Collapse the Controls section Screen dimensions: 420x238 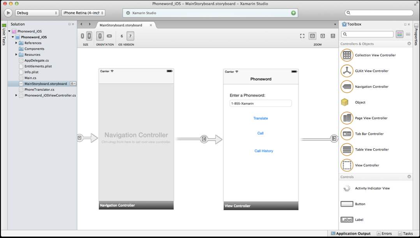409,177
